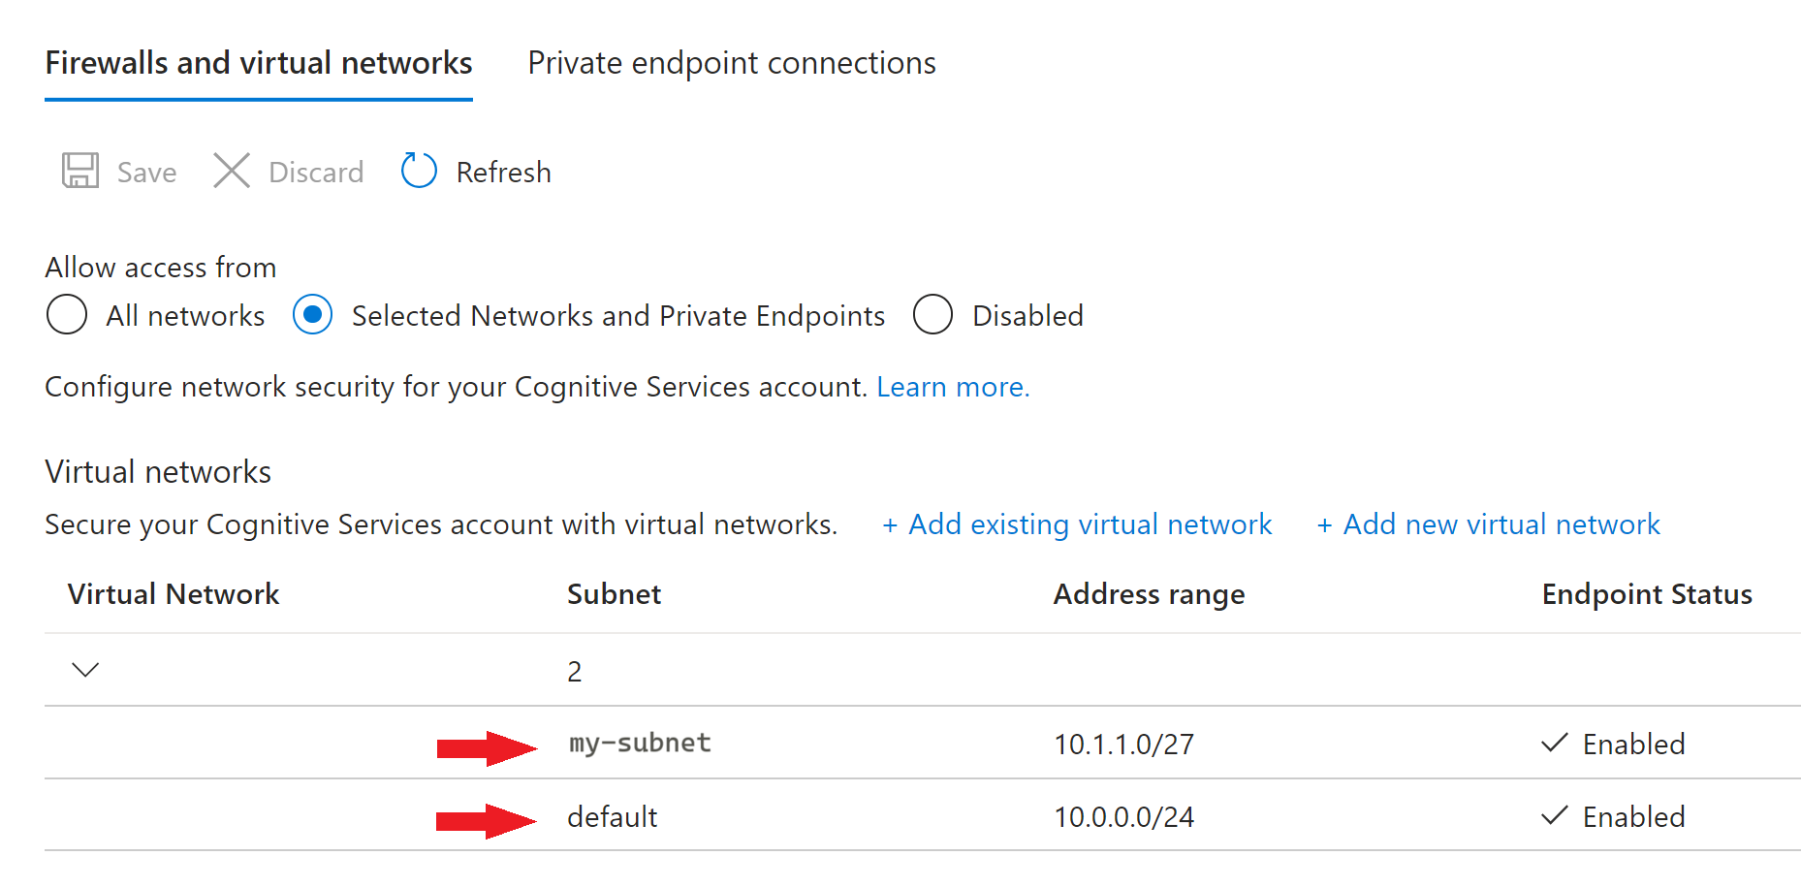Open the Firewalls and virtual networks tab
Screen dimensions: 1801x888
click(258, 62)
